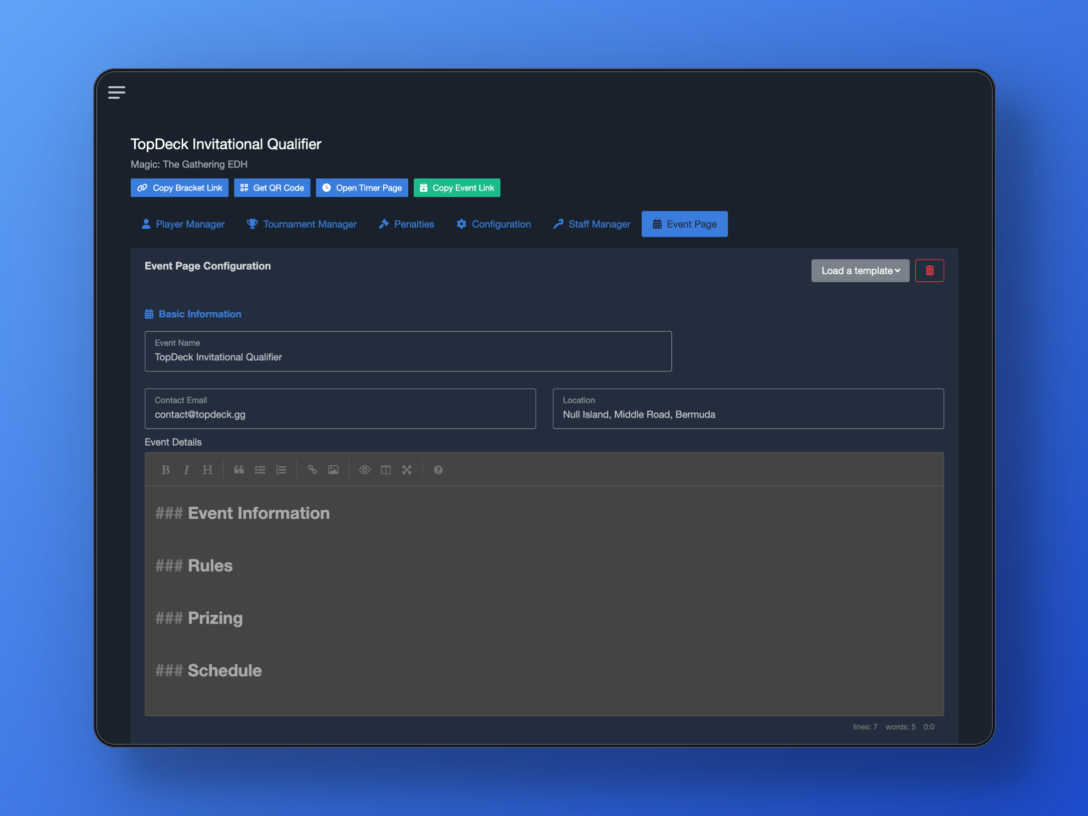Image resolution: width=1088 pixels, height=816 pixels.
Task: Click the Italic formatting icon
Action: point(186,470)
